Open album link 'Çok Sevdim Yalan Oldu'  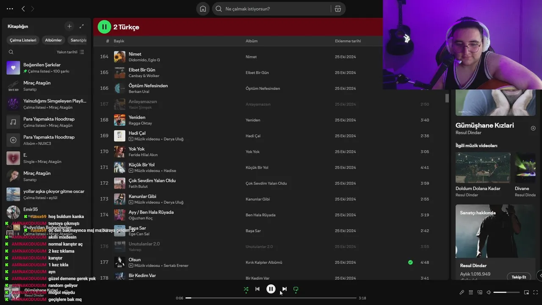tap(266, 183)
